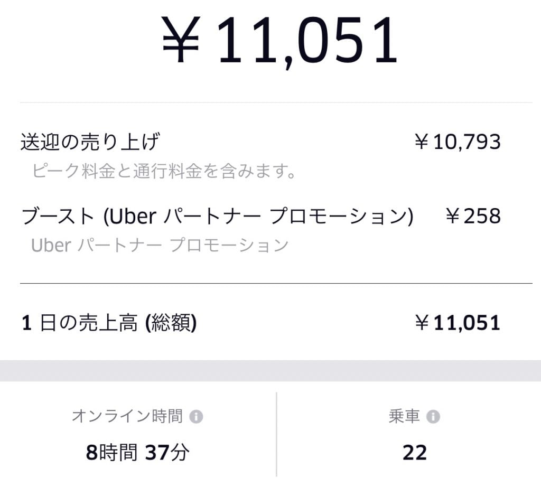541x478 pixels.
Task: Click the trip count 22
Action: pyautogui.click(x=414, y=452)
